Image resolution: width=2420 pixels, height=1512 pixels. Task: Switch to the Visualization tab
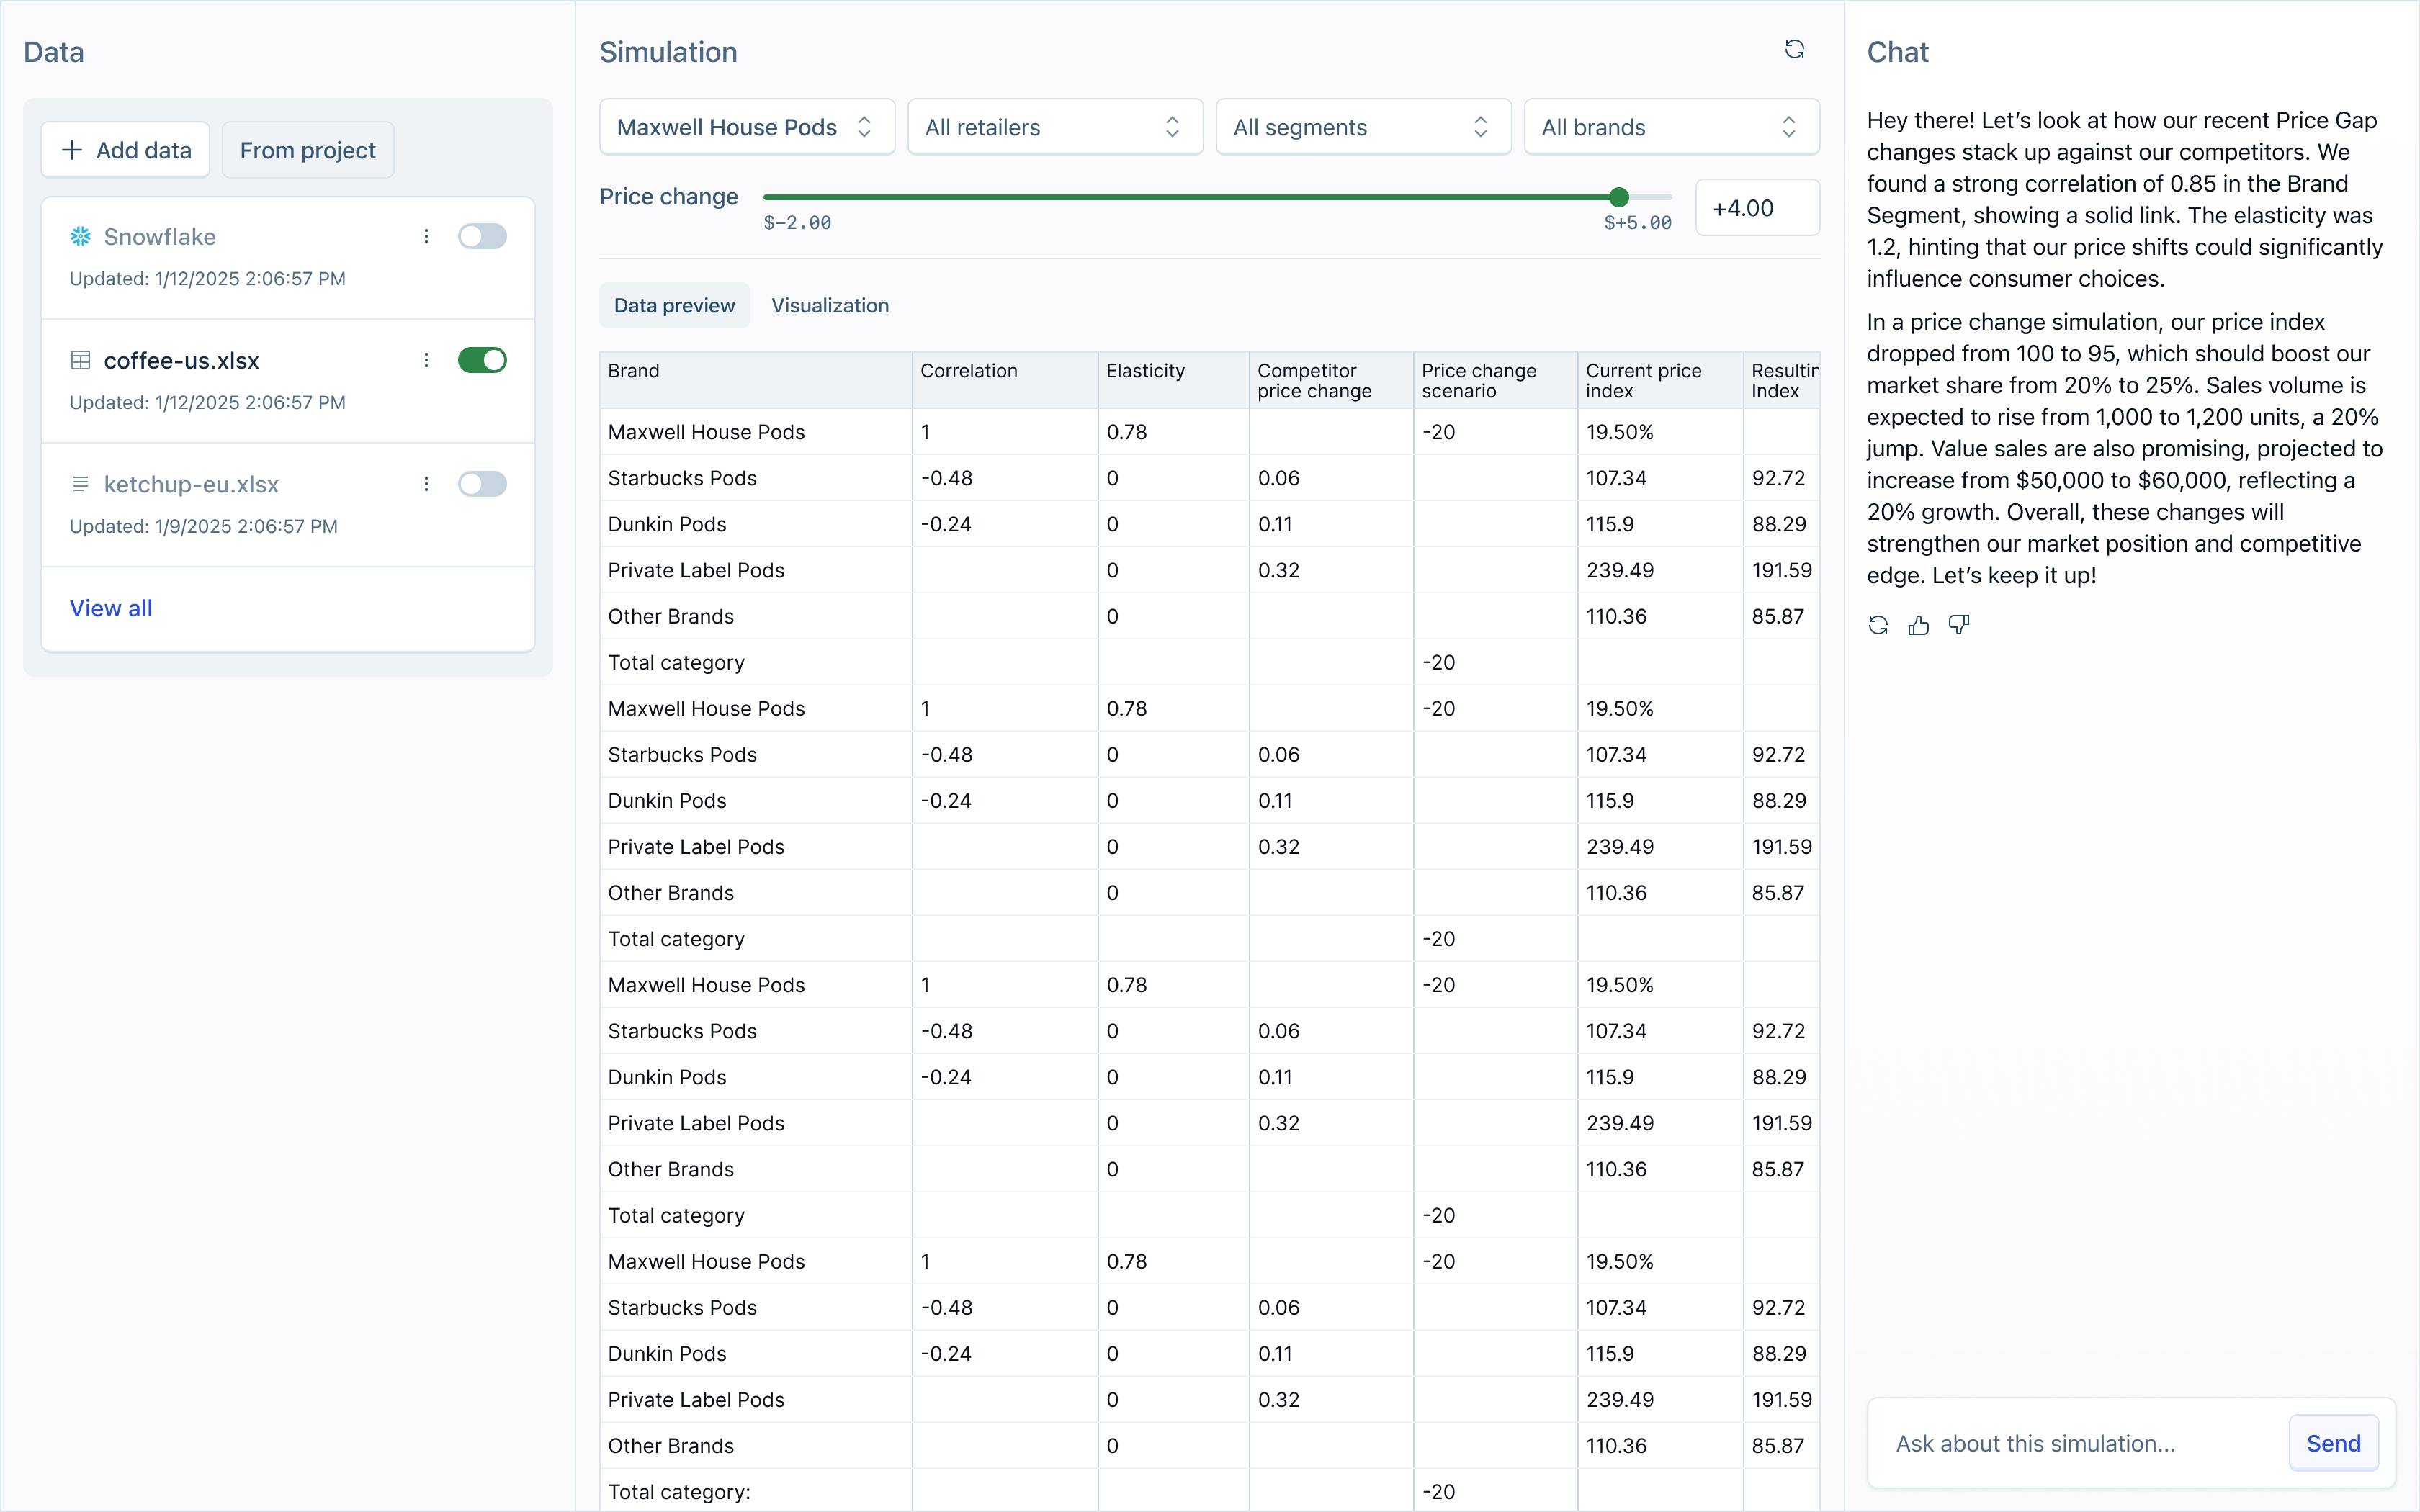(829, 306)
